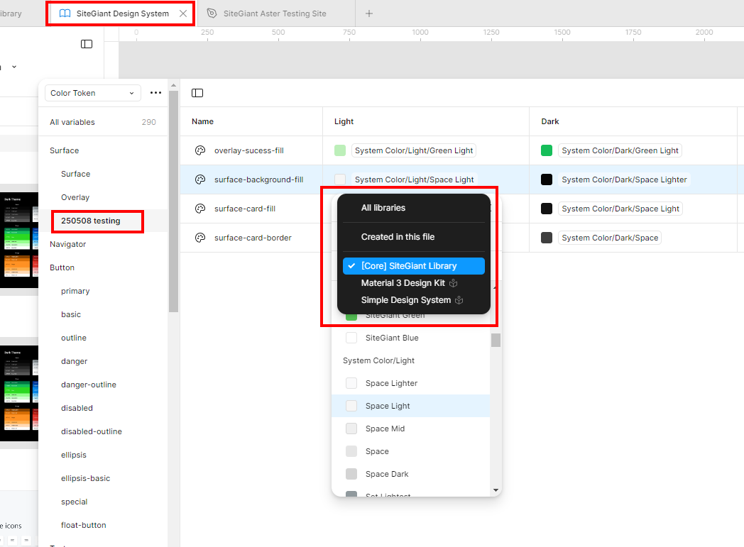744x547 pixels.
Task: Pick Space Mid color variable
Action: tap(410, 429)
